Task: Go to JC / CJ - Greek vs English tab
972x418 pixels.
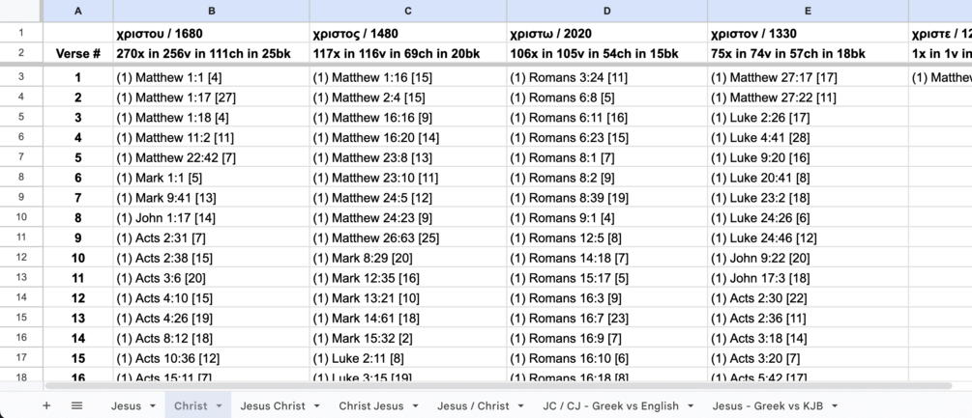Action: 610,405
